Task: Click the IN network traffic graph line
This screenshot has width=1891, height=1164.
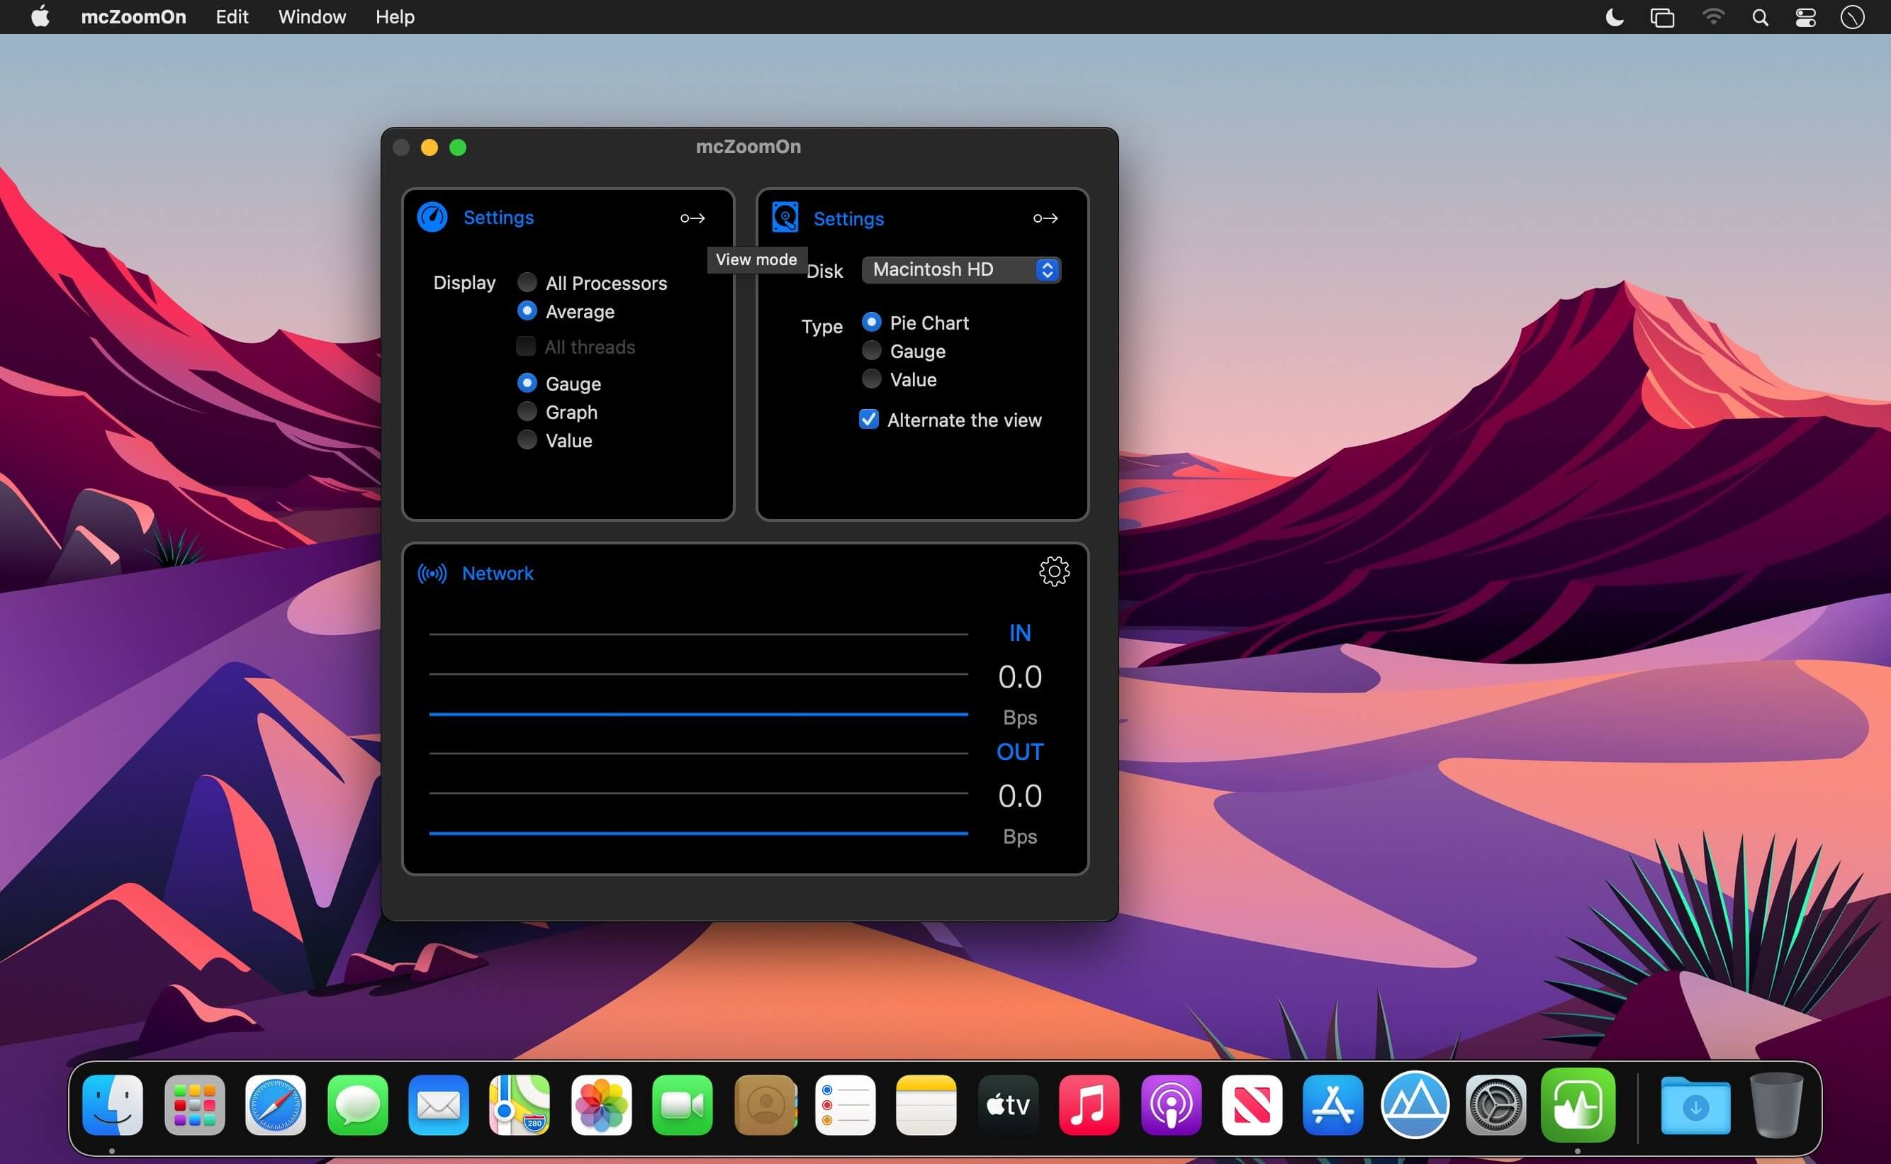Action: click(697, 714)
